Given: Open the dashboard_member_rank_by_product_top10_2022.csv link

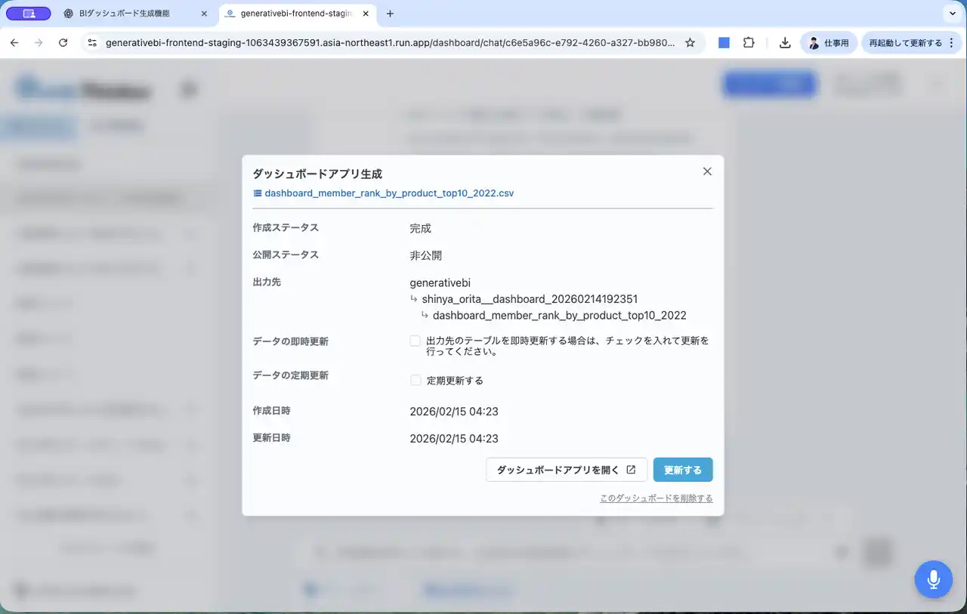Looking at the screenshot, I should point(388,193).
